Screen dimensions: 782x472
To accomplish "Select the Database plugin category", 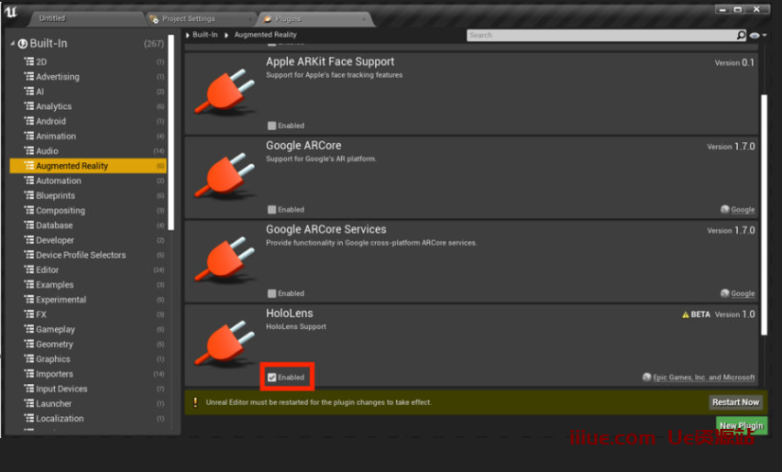I will [x=54, y=225].
